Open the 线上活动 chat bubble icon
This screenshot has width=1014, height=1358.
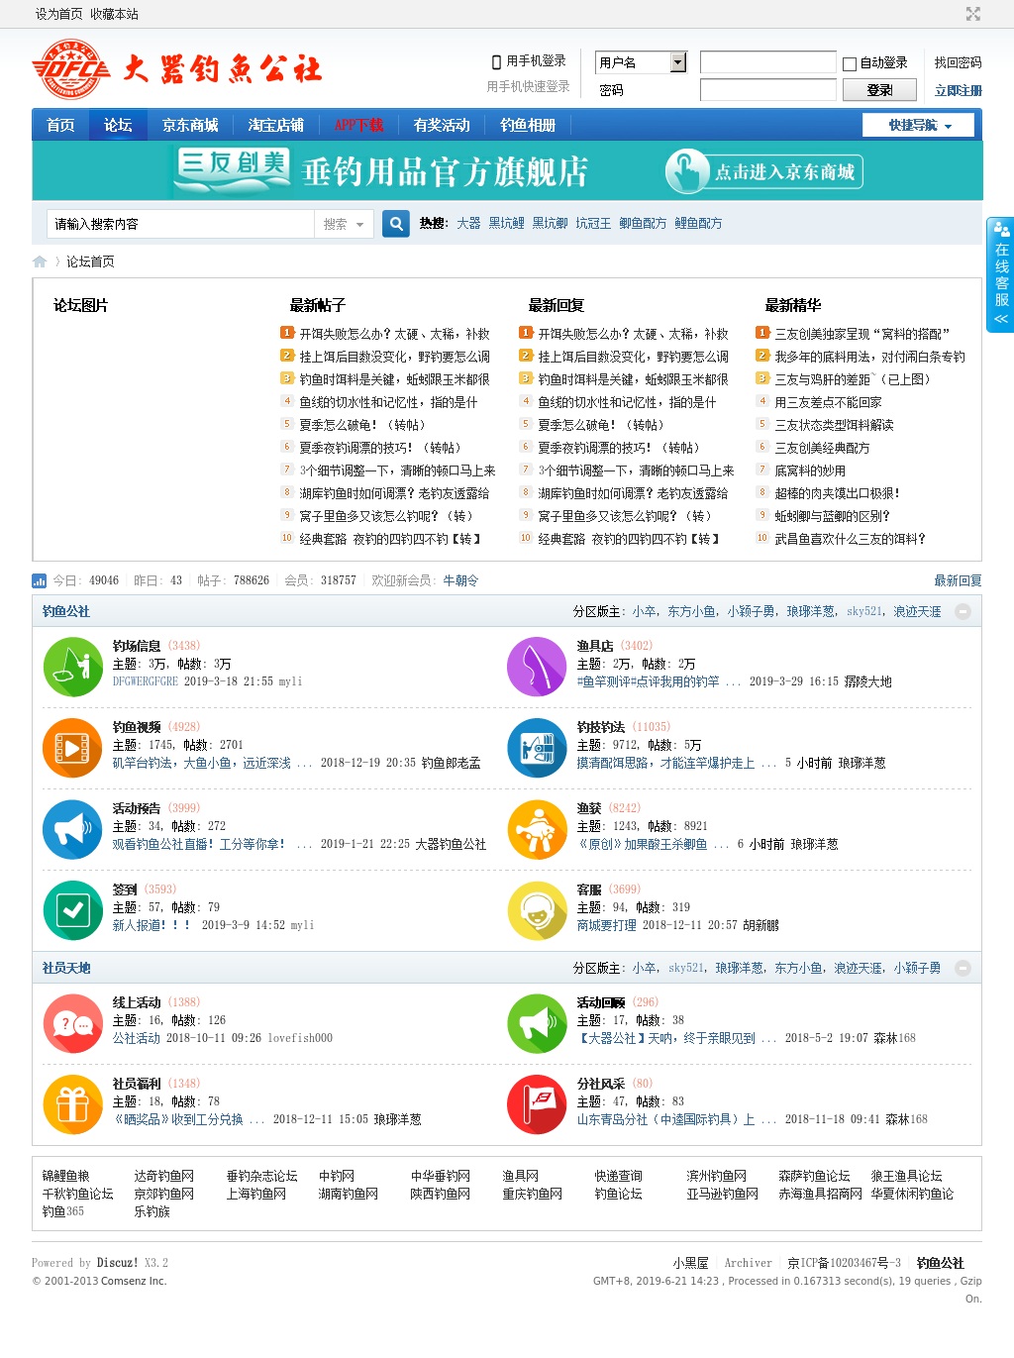(73, 1023)
